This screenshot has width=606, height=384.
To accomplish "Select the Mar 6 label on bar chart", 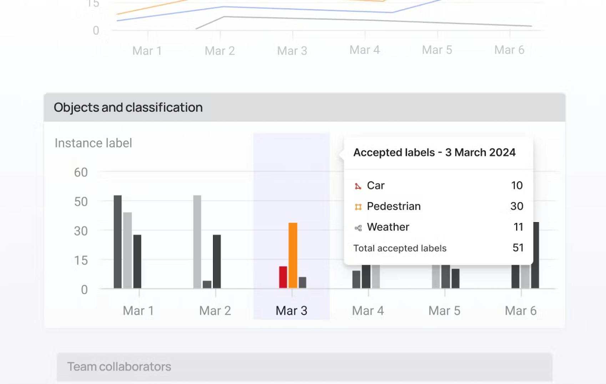I will tap(520, 311).
